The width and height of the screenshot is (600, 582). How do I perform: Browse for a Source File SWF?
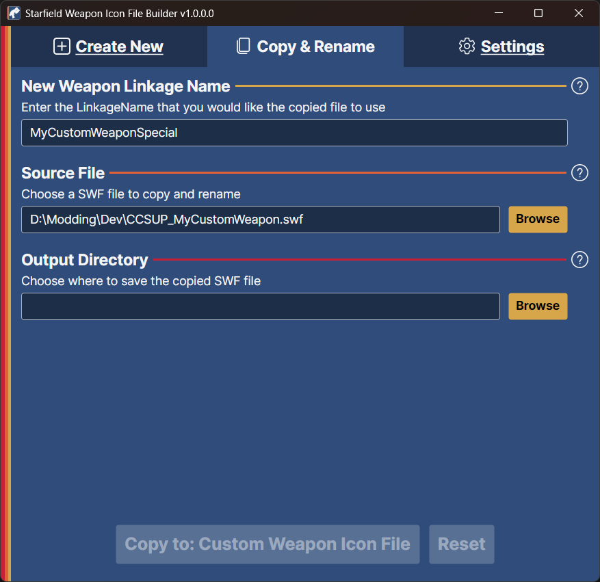[x=538, y=220]
